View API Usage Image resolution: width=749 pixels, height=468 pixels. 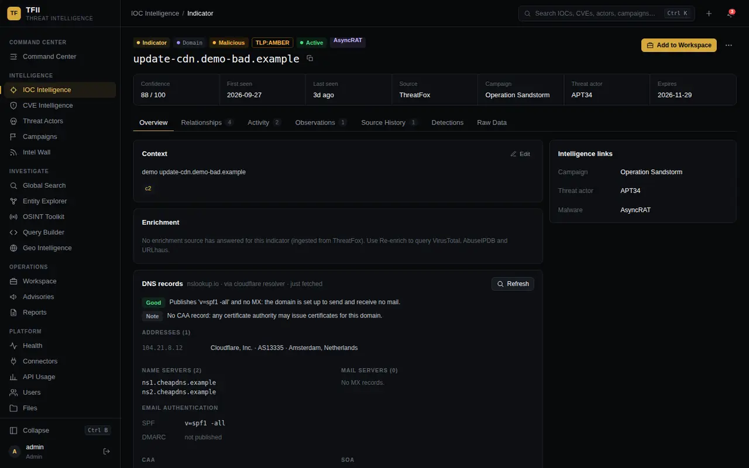pyautogui.click(x=60, y=377)
